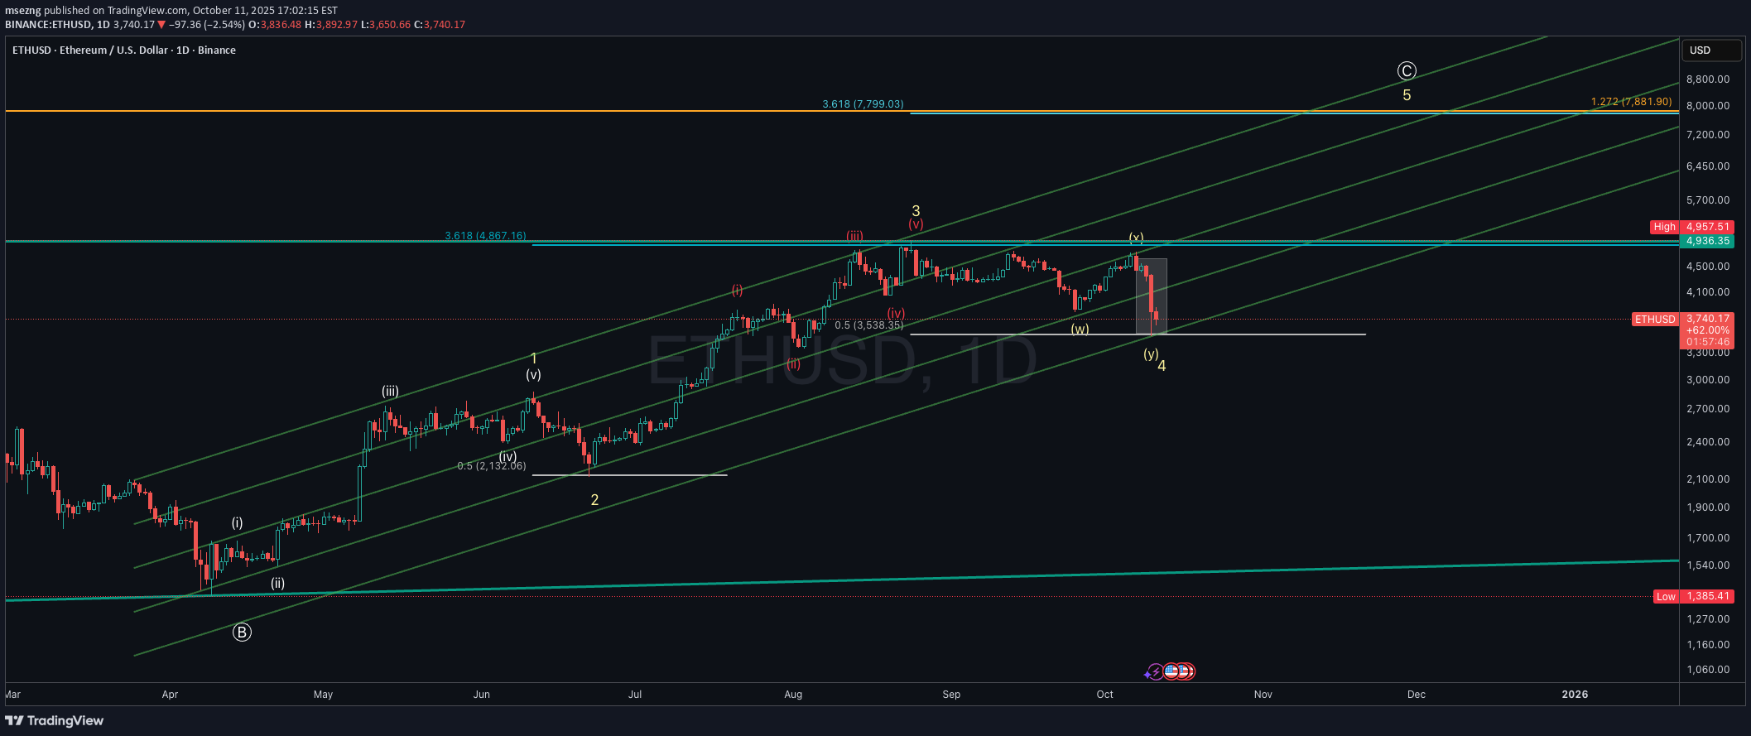Screen dimensions: 1751x736
Task: Open the leftmost US flag economic event
Action: [1171, 671]
